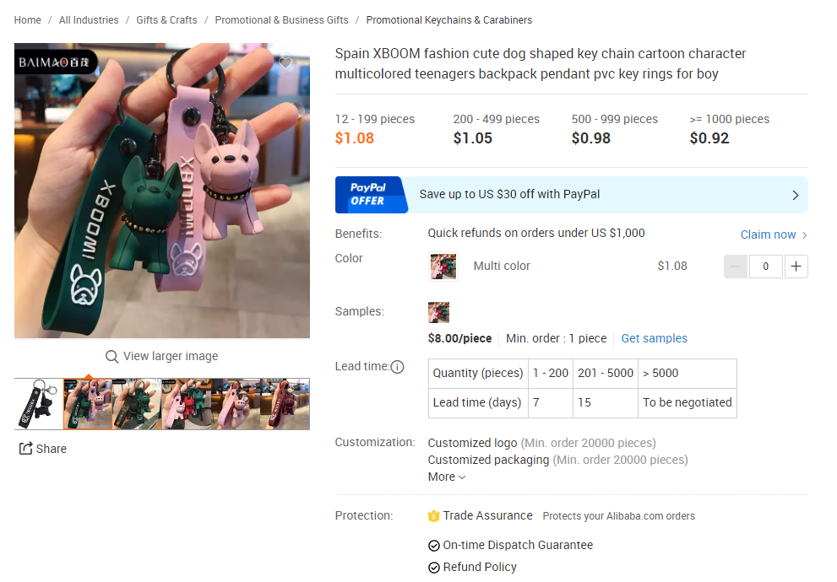837x582 pixels.
Task: Click the Trade Assurance shield icon
Action: click(x=433, y=516)
